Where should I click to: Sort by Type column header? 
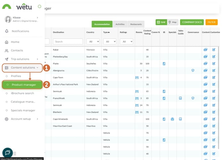pyautogui.click(x=106, y=32)
